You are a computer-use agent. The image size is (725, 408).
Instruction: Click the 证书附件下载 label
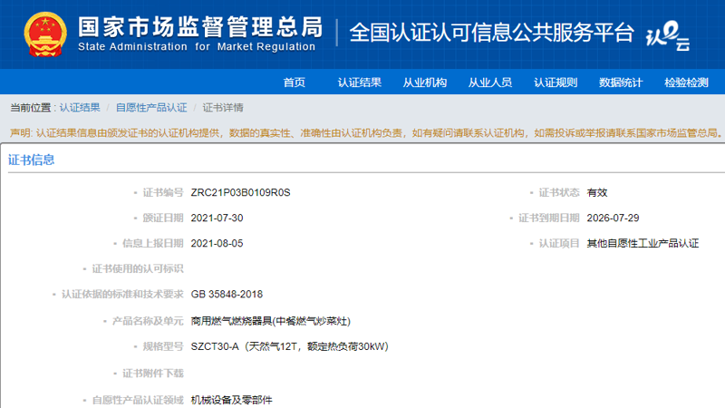tap(152, 374)
